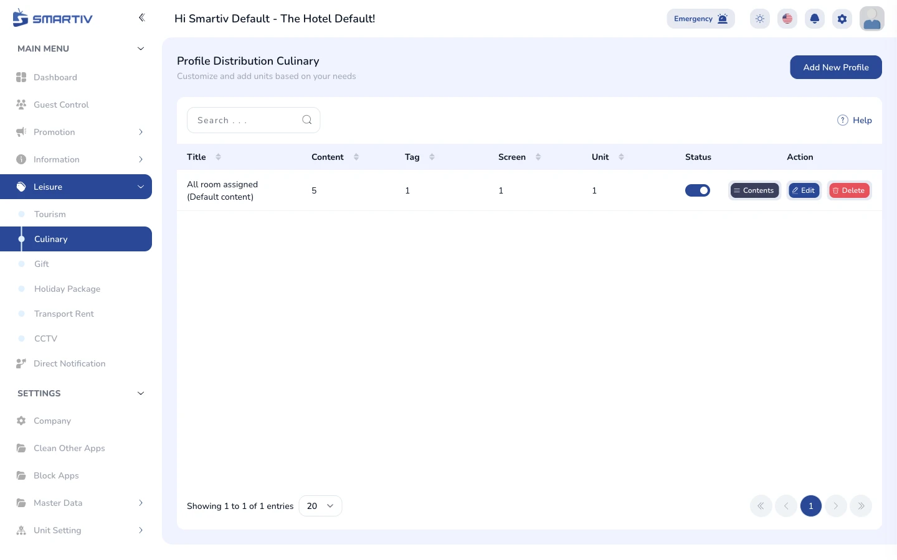Click the Help link
This screenshot has width=897, height=560.
tap(855, 120)
